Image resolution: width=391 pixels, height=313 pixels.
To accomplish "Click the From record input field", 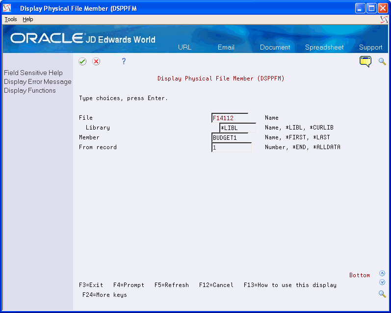I will 232,147.
